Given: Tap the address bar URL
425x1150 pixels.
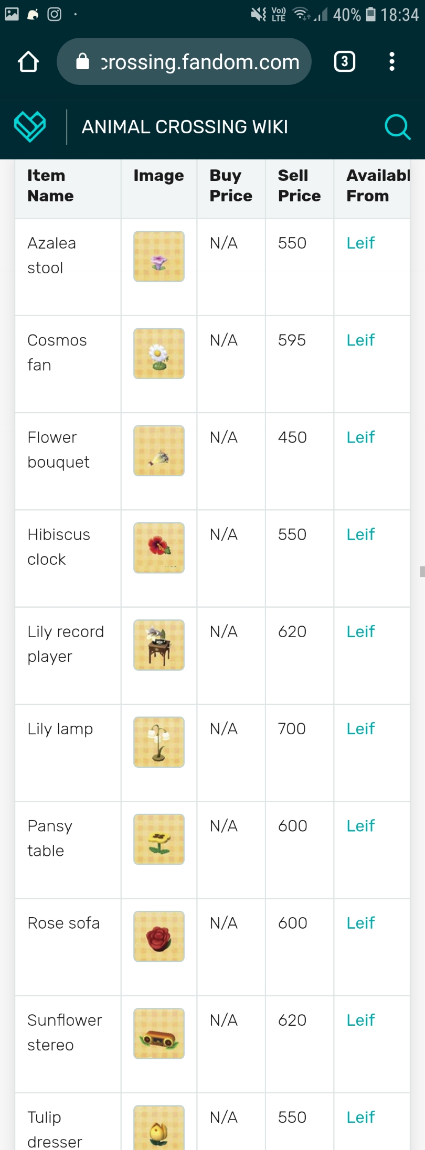Looking at the screenshot, I should [x=199, y=62].
